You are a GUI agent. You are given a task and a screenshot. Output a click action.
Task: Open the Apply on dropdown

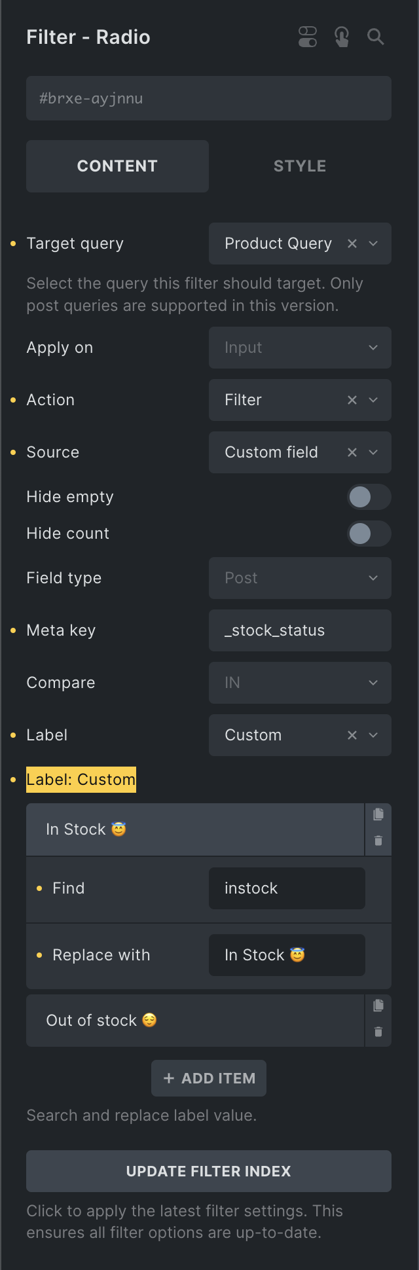click(x=300, y=348)
